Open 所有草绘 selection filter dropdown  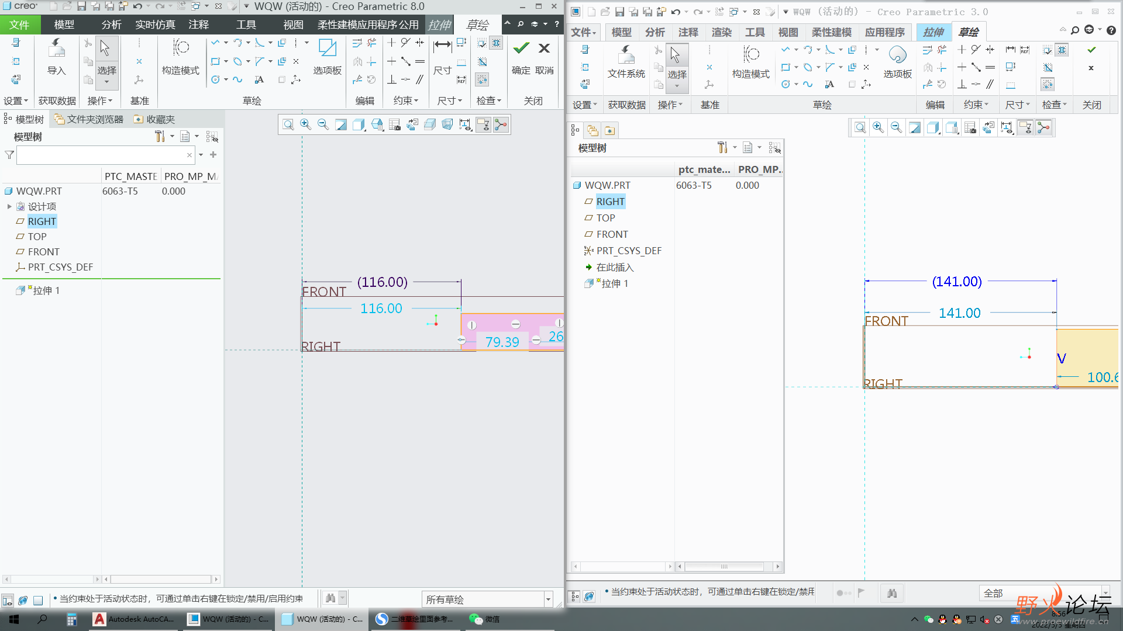[548, 599]
